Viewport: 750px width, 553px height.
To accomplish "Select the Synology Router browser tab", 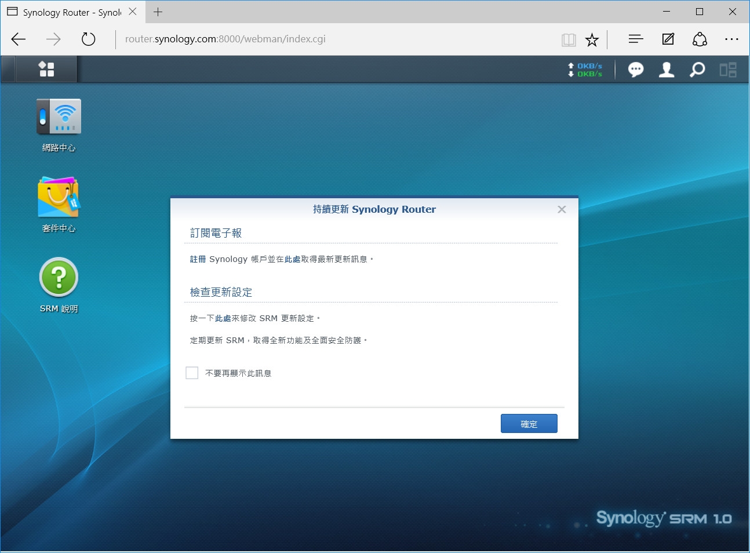I will (x=72, y=12).
